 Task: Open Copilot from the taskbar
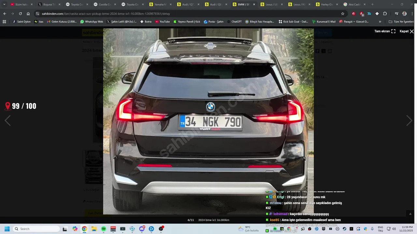(75, 229)
